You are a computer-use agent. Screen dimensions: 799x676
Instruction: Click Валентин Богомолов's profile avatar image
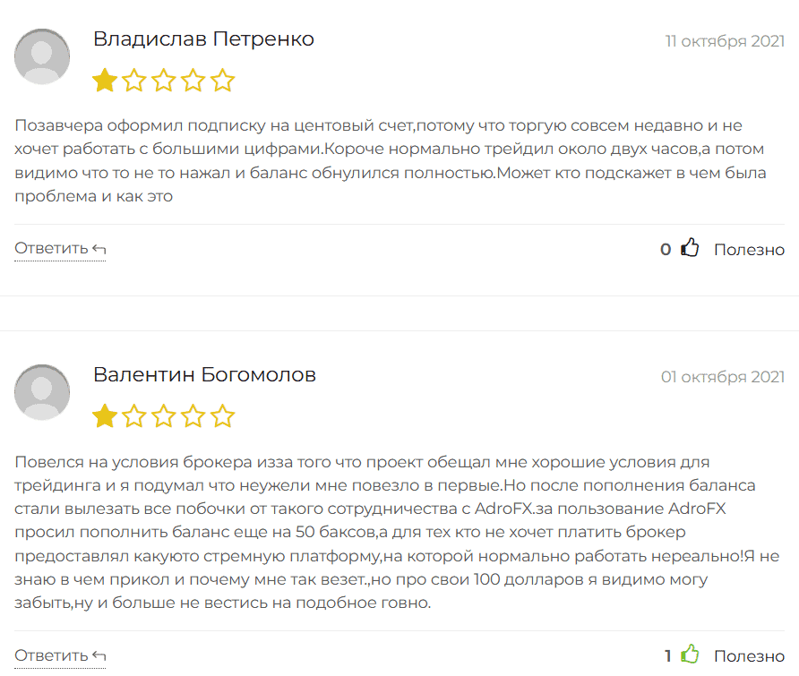pyautogui.click(x=41, y=392)
